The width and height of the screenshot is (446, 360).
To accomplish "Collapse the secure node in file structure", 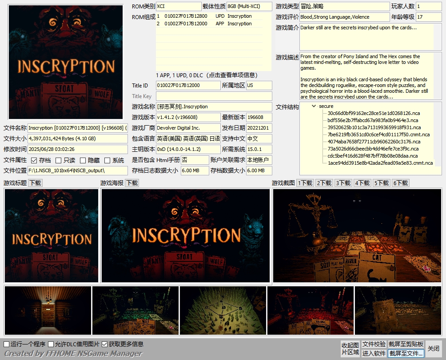I will (315, 106).
